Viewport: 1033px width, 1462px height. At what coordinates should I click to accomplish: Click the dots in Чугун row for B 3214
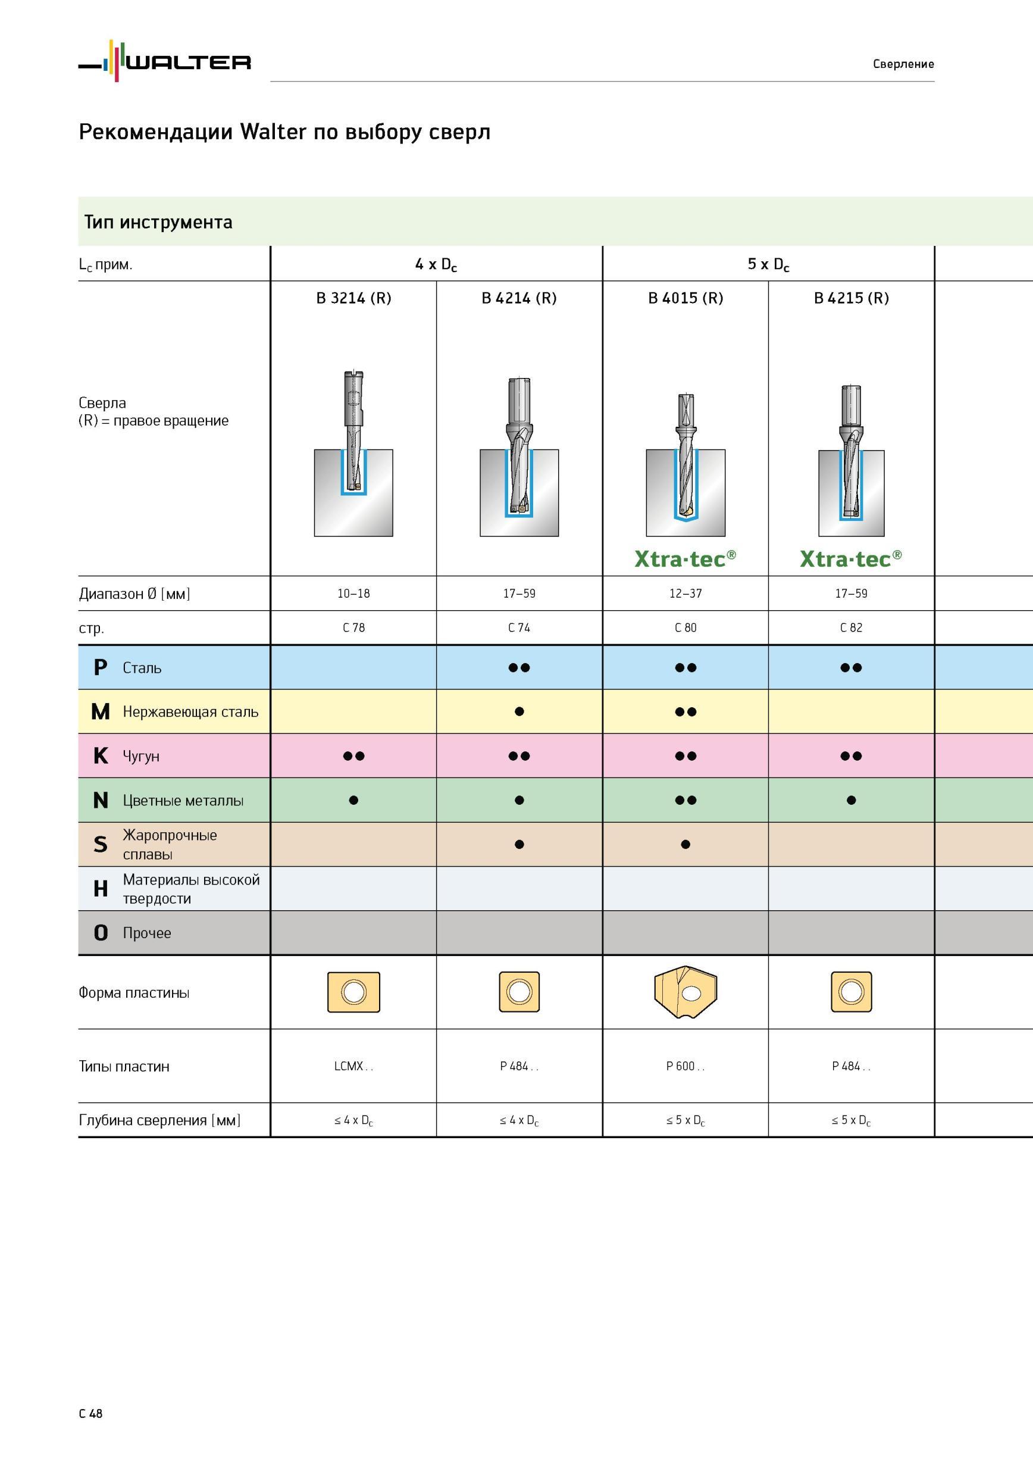pos(354,756)
